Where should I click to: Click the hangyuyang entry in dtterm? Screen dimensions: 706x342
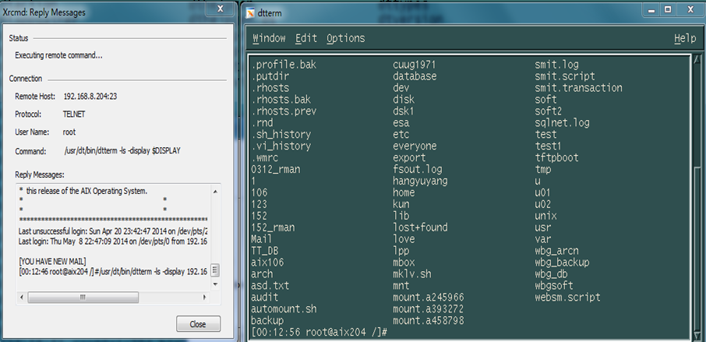pos(420,181)
